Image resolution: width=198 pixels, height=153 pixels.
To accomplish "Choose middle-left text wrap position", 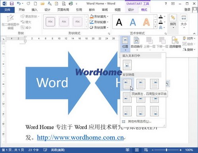I will pos(127,98).
